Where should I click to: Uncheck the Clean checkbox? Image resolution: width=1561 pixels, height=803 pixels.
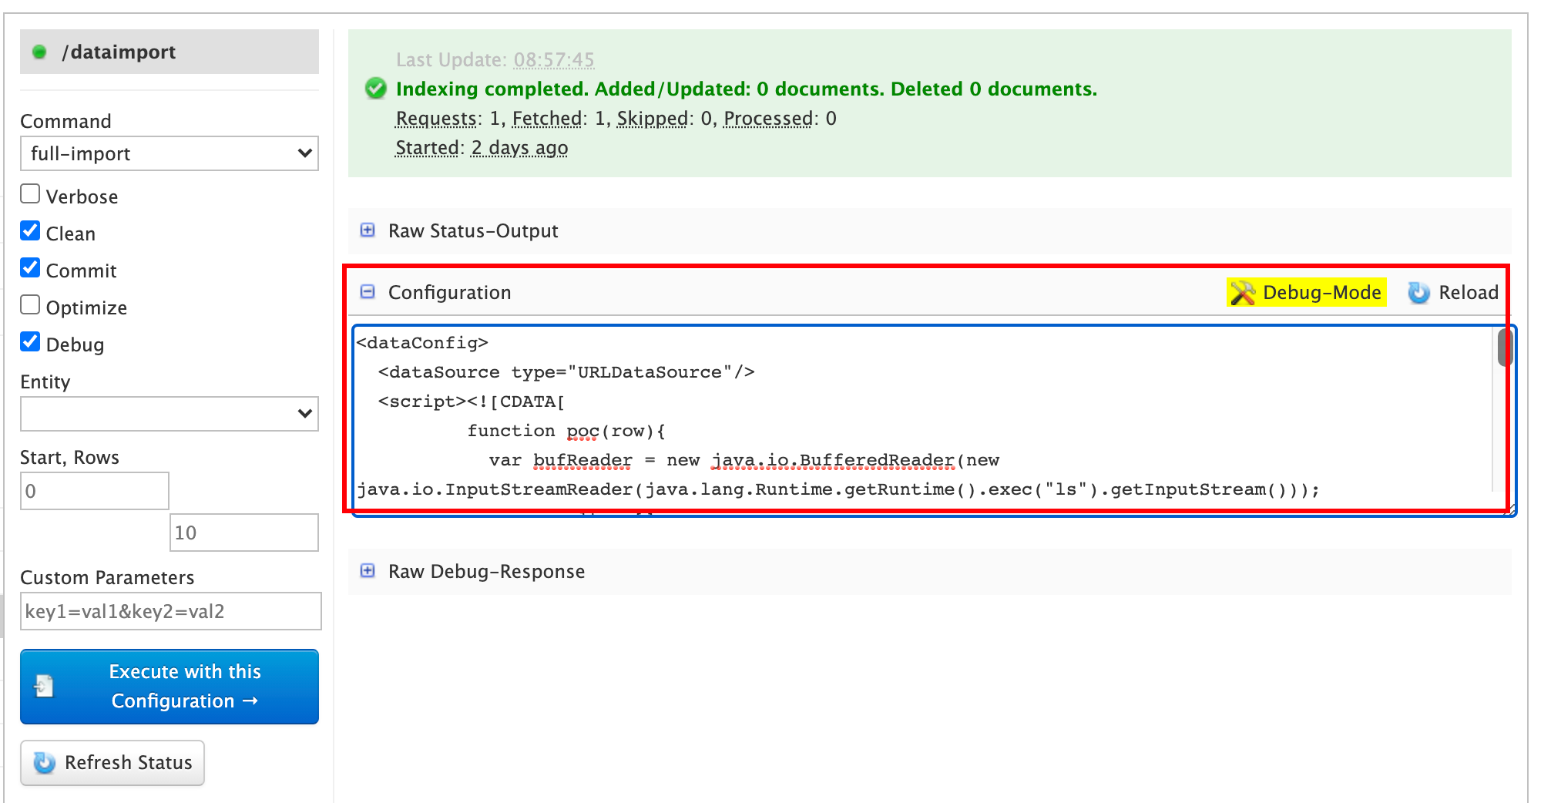tap(30, 231)
